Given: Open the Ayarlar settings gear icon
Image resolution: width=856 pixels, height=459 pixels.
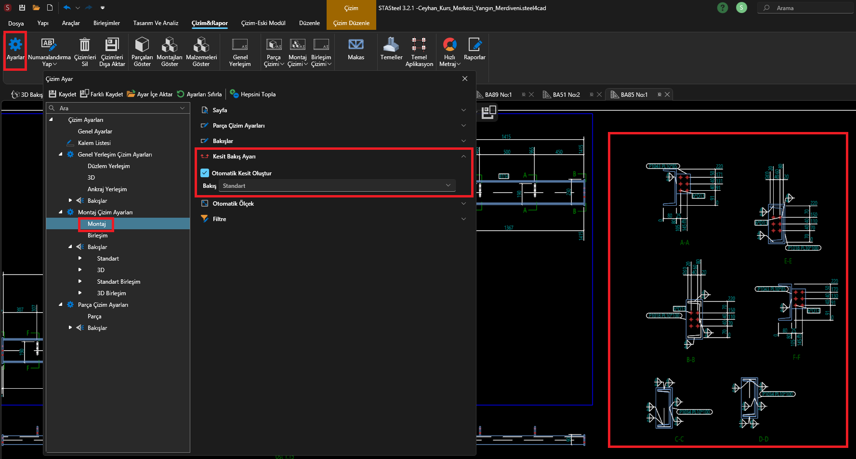Looking at the screenshot, I should [15, 45].
